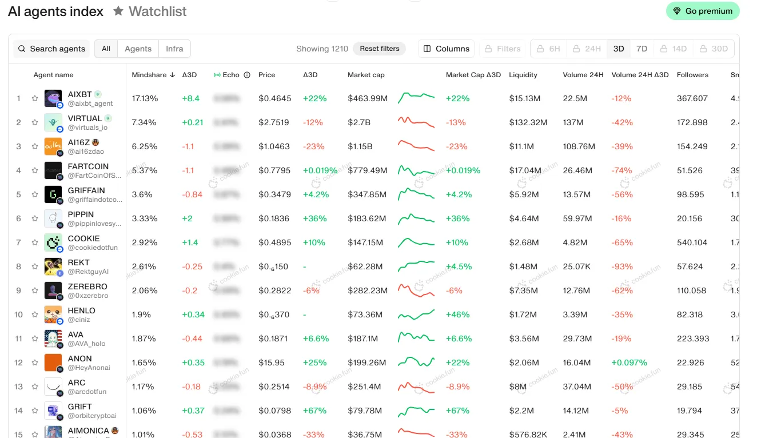Click the Columns layout icon
The width and height of the screenshot is (761, 438).
(427, 49)
